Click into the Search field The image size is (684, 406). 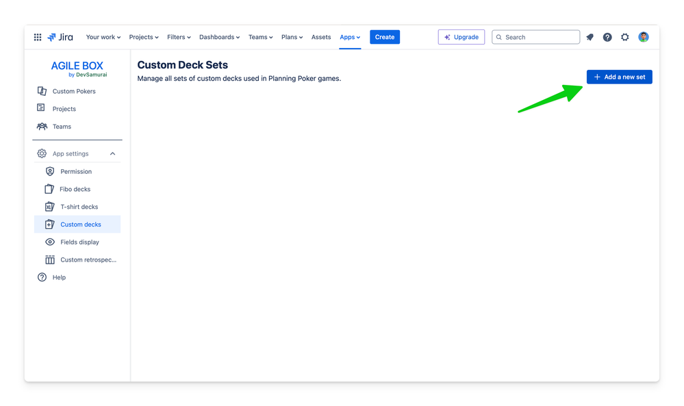535,37
